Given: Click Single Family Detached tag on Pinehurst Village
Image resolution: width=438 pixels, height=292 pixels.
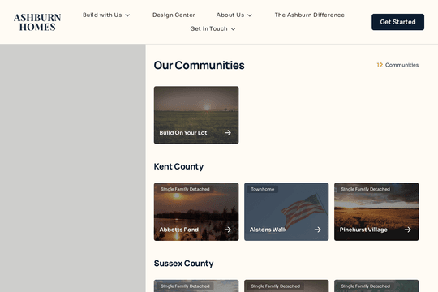Looking at the screenshot, I should point(365,189).
